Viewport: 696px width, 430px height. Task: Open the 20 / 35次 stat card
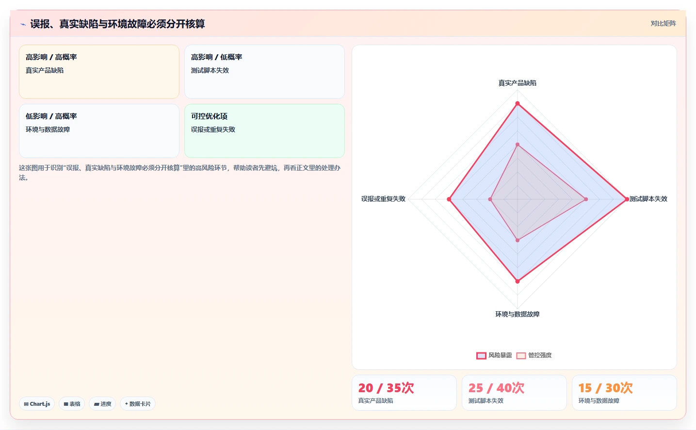tap(404, 393)
